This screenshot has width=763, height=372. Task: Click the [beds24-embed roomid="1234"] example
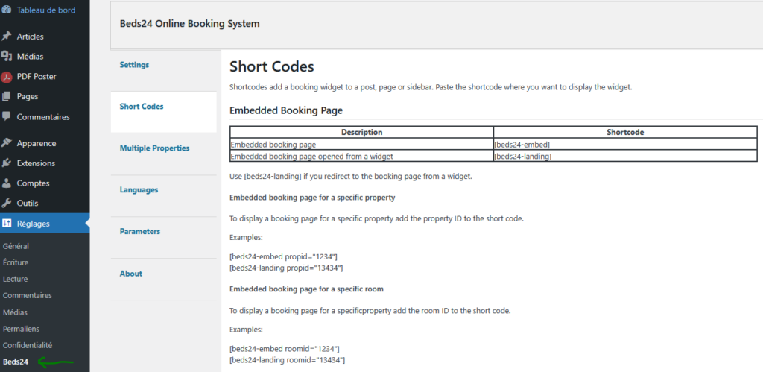[284, 349]
